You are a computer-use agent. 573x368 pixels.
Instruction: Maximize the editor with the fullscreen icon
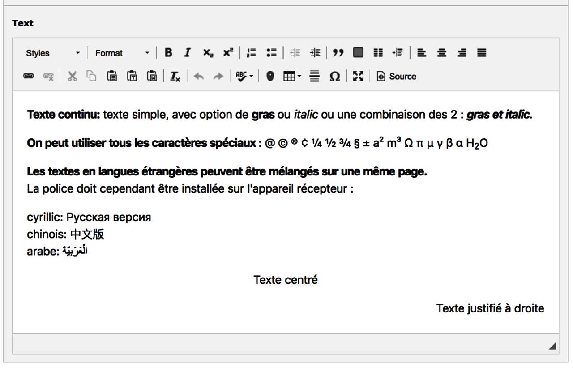(x=358, y=77)
